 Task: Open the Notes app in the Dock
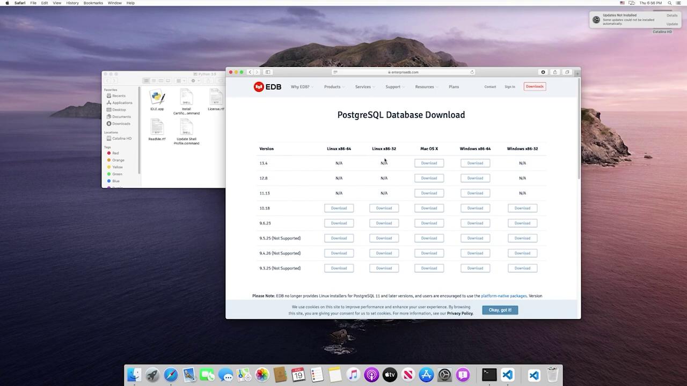(335, 375)
